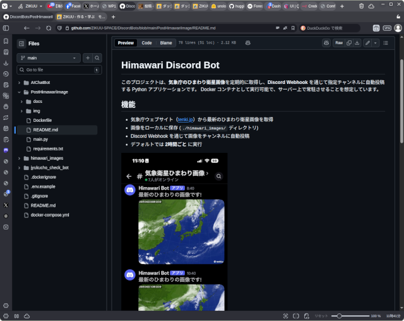
Task: Expand the img folder
Action: [x=21, y=111]
